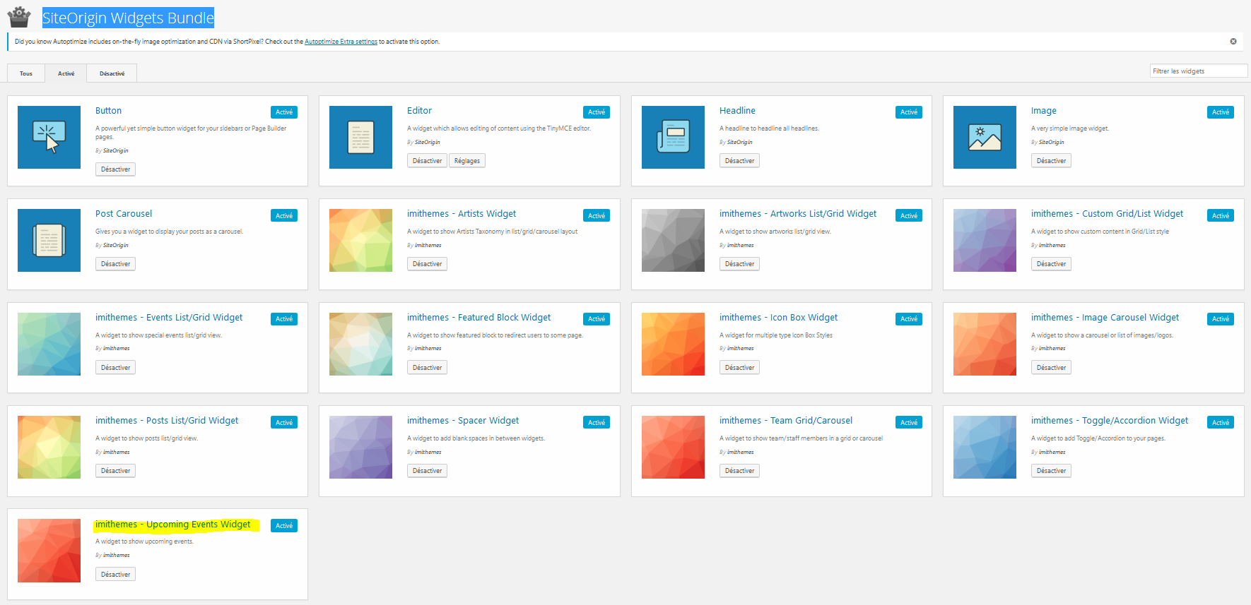The height and width of the screenshot is (605, 1251).
Task: Click the Artworks List/Grid Widget thumbnail
Action: pos(673,240)
